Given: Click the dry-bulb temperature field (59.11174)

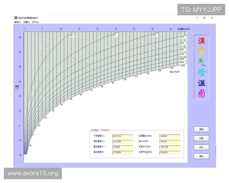Looking at the screenshot, I should 122,136.
